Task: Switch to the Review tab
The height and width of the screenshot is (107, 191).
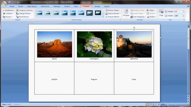Action: [67, 7]
